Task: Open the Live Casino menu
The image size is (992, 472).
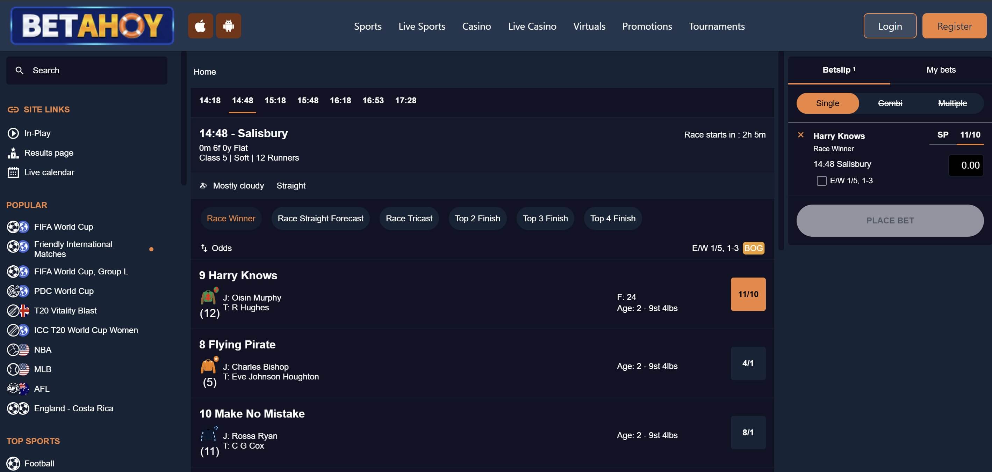Action: (x=532, y=26)
